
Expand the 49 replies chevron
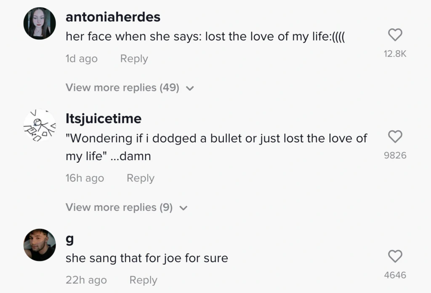point(190,89)
